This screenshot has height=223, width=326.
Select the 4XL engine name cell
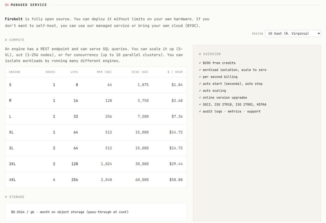[x=12, y=180]
